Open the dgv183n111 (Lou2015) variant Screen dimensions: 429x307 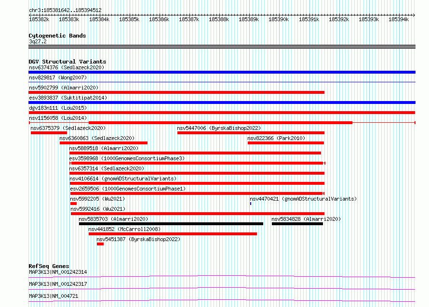tap(58, 108)
